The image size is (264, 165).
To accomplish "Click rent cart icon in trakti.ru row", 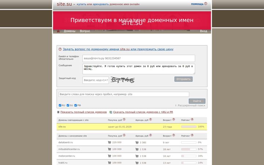I will tap(137, 163).
